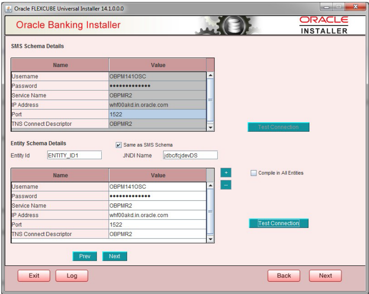Edit Entity Schema Username value cell
369x294 pixels.
coord(157,186)
